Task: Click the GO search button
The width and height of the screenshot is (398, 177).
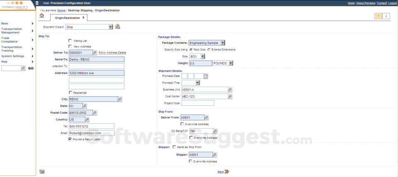Action: (x=31, y=68)
